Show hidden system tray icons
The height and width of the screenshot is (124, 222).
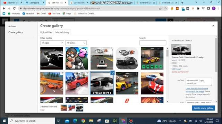click(x=180, y=121)
